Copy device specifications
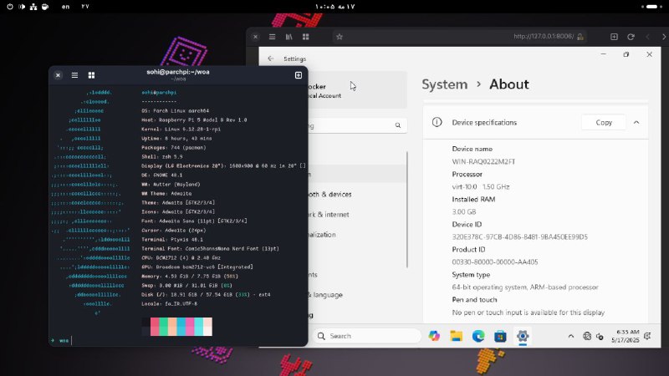The width and height of the screenshot is (669, 376). [x=604, y=122]
